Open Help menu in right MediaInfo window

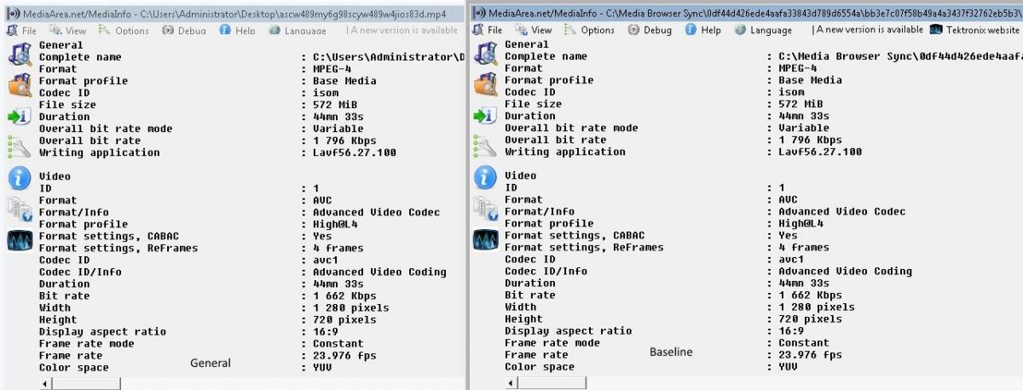coord(703,30)
